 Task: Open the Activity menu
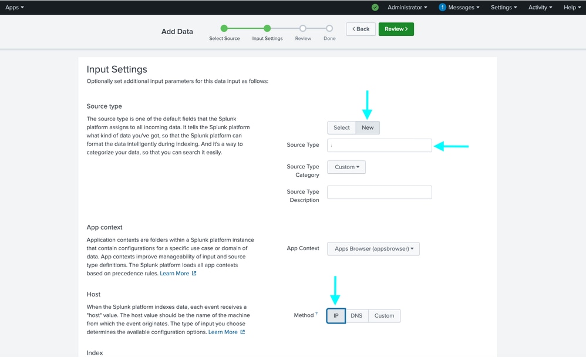pyautogui.click(x=540, y=8)
